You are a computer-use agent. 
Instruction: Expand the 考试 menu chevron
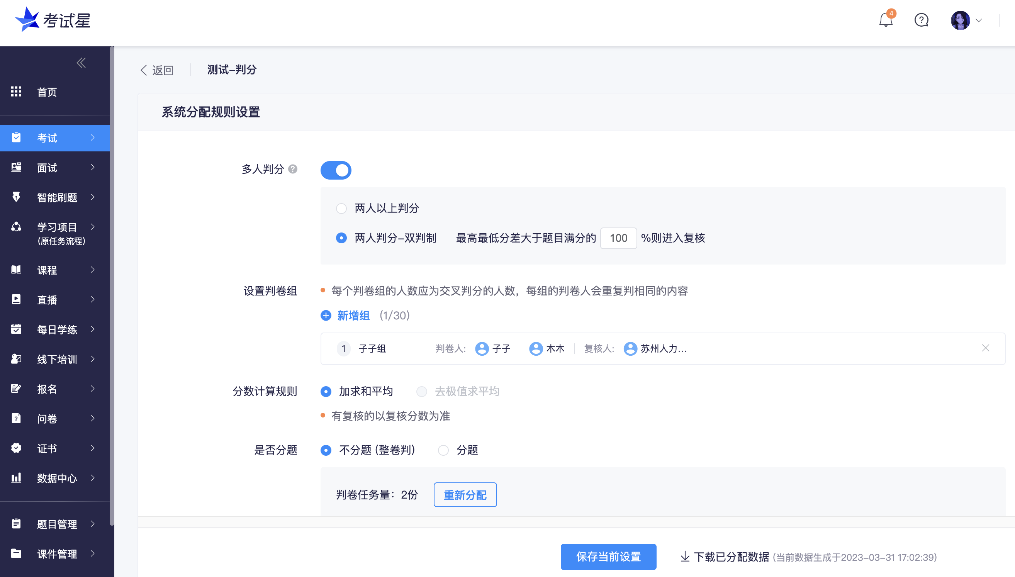[x=93, y=137]
